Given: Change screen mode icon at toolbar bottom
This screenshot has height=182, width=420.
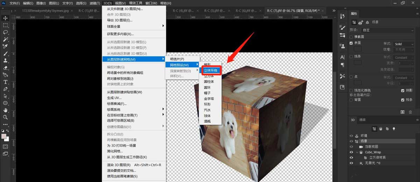Looking at the screenshot, I should coord(6,154).
